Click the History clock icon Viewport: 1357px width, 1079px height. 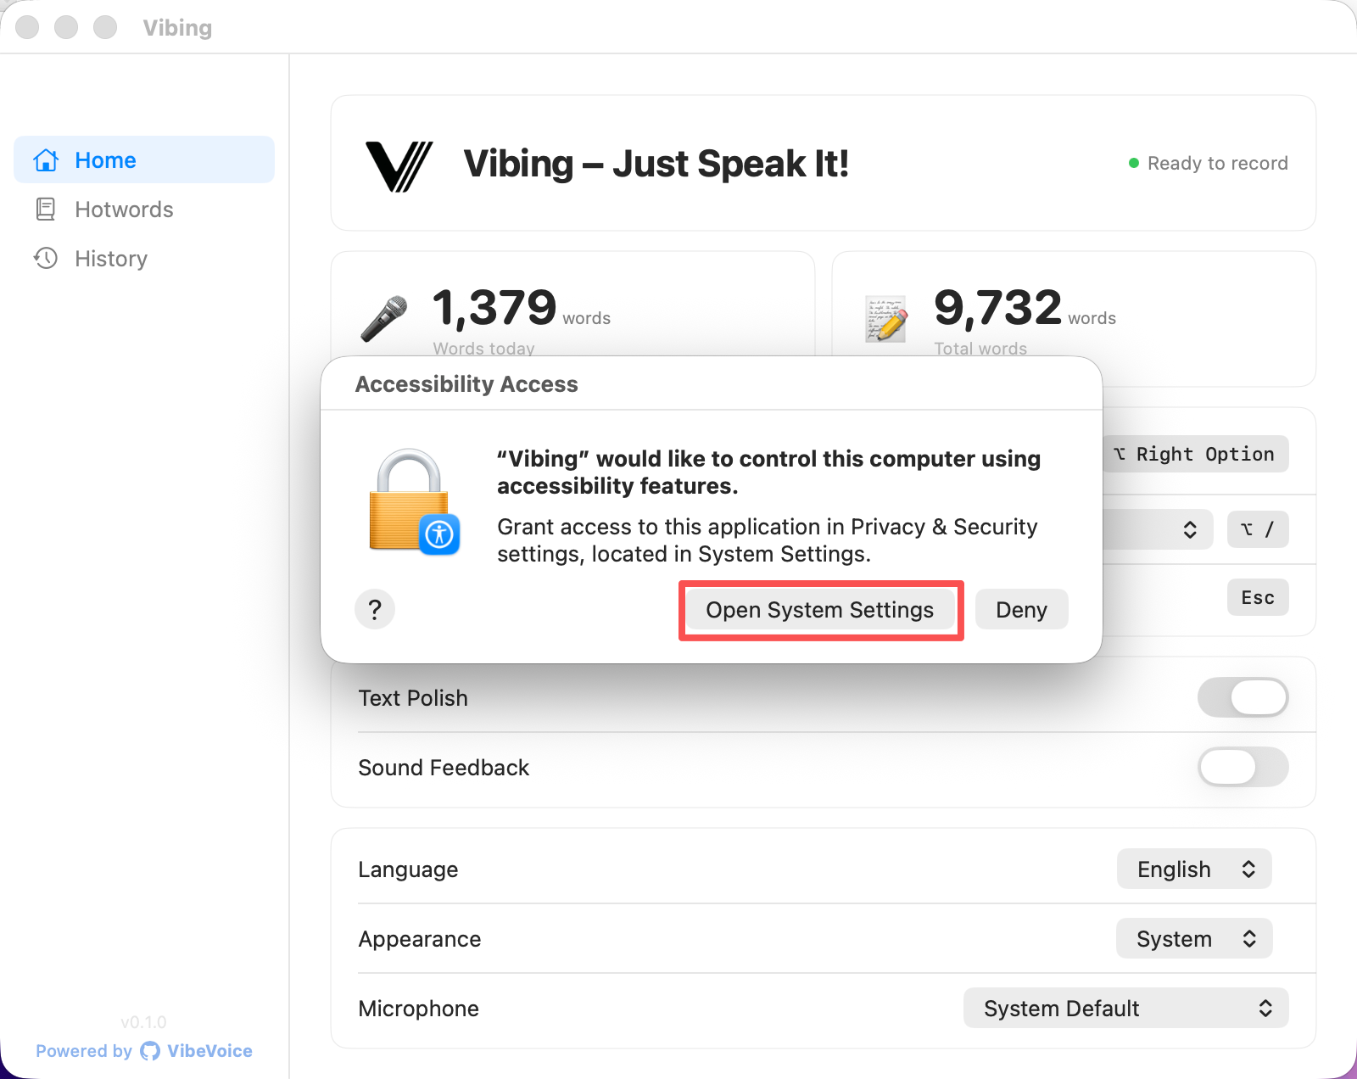[46, 259]
